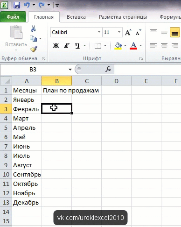Toggle underline Ч formatting
181x227 pixels.
(77, 46)
